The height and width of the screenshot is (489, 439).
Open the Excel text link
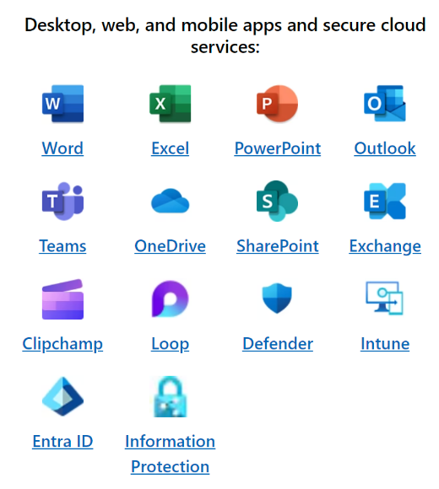click(x=171, y=148)
